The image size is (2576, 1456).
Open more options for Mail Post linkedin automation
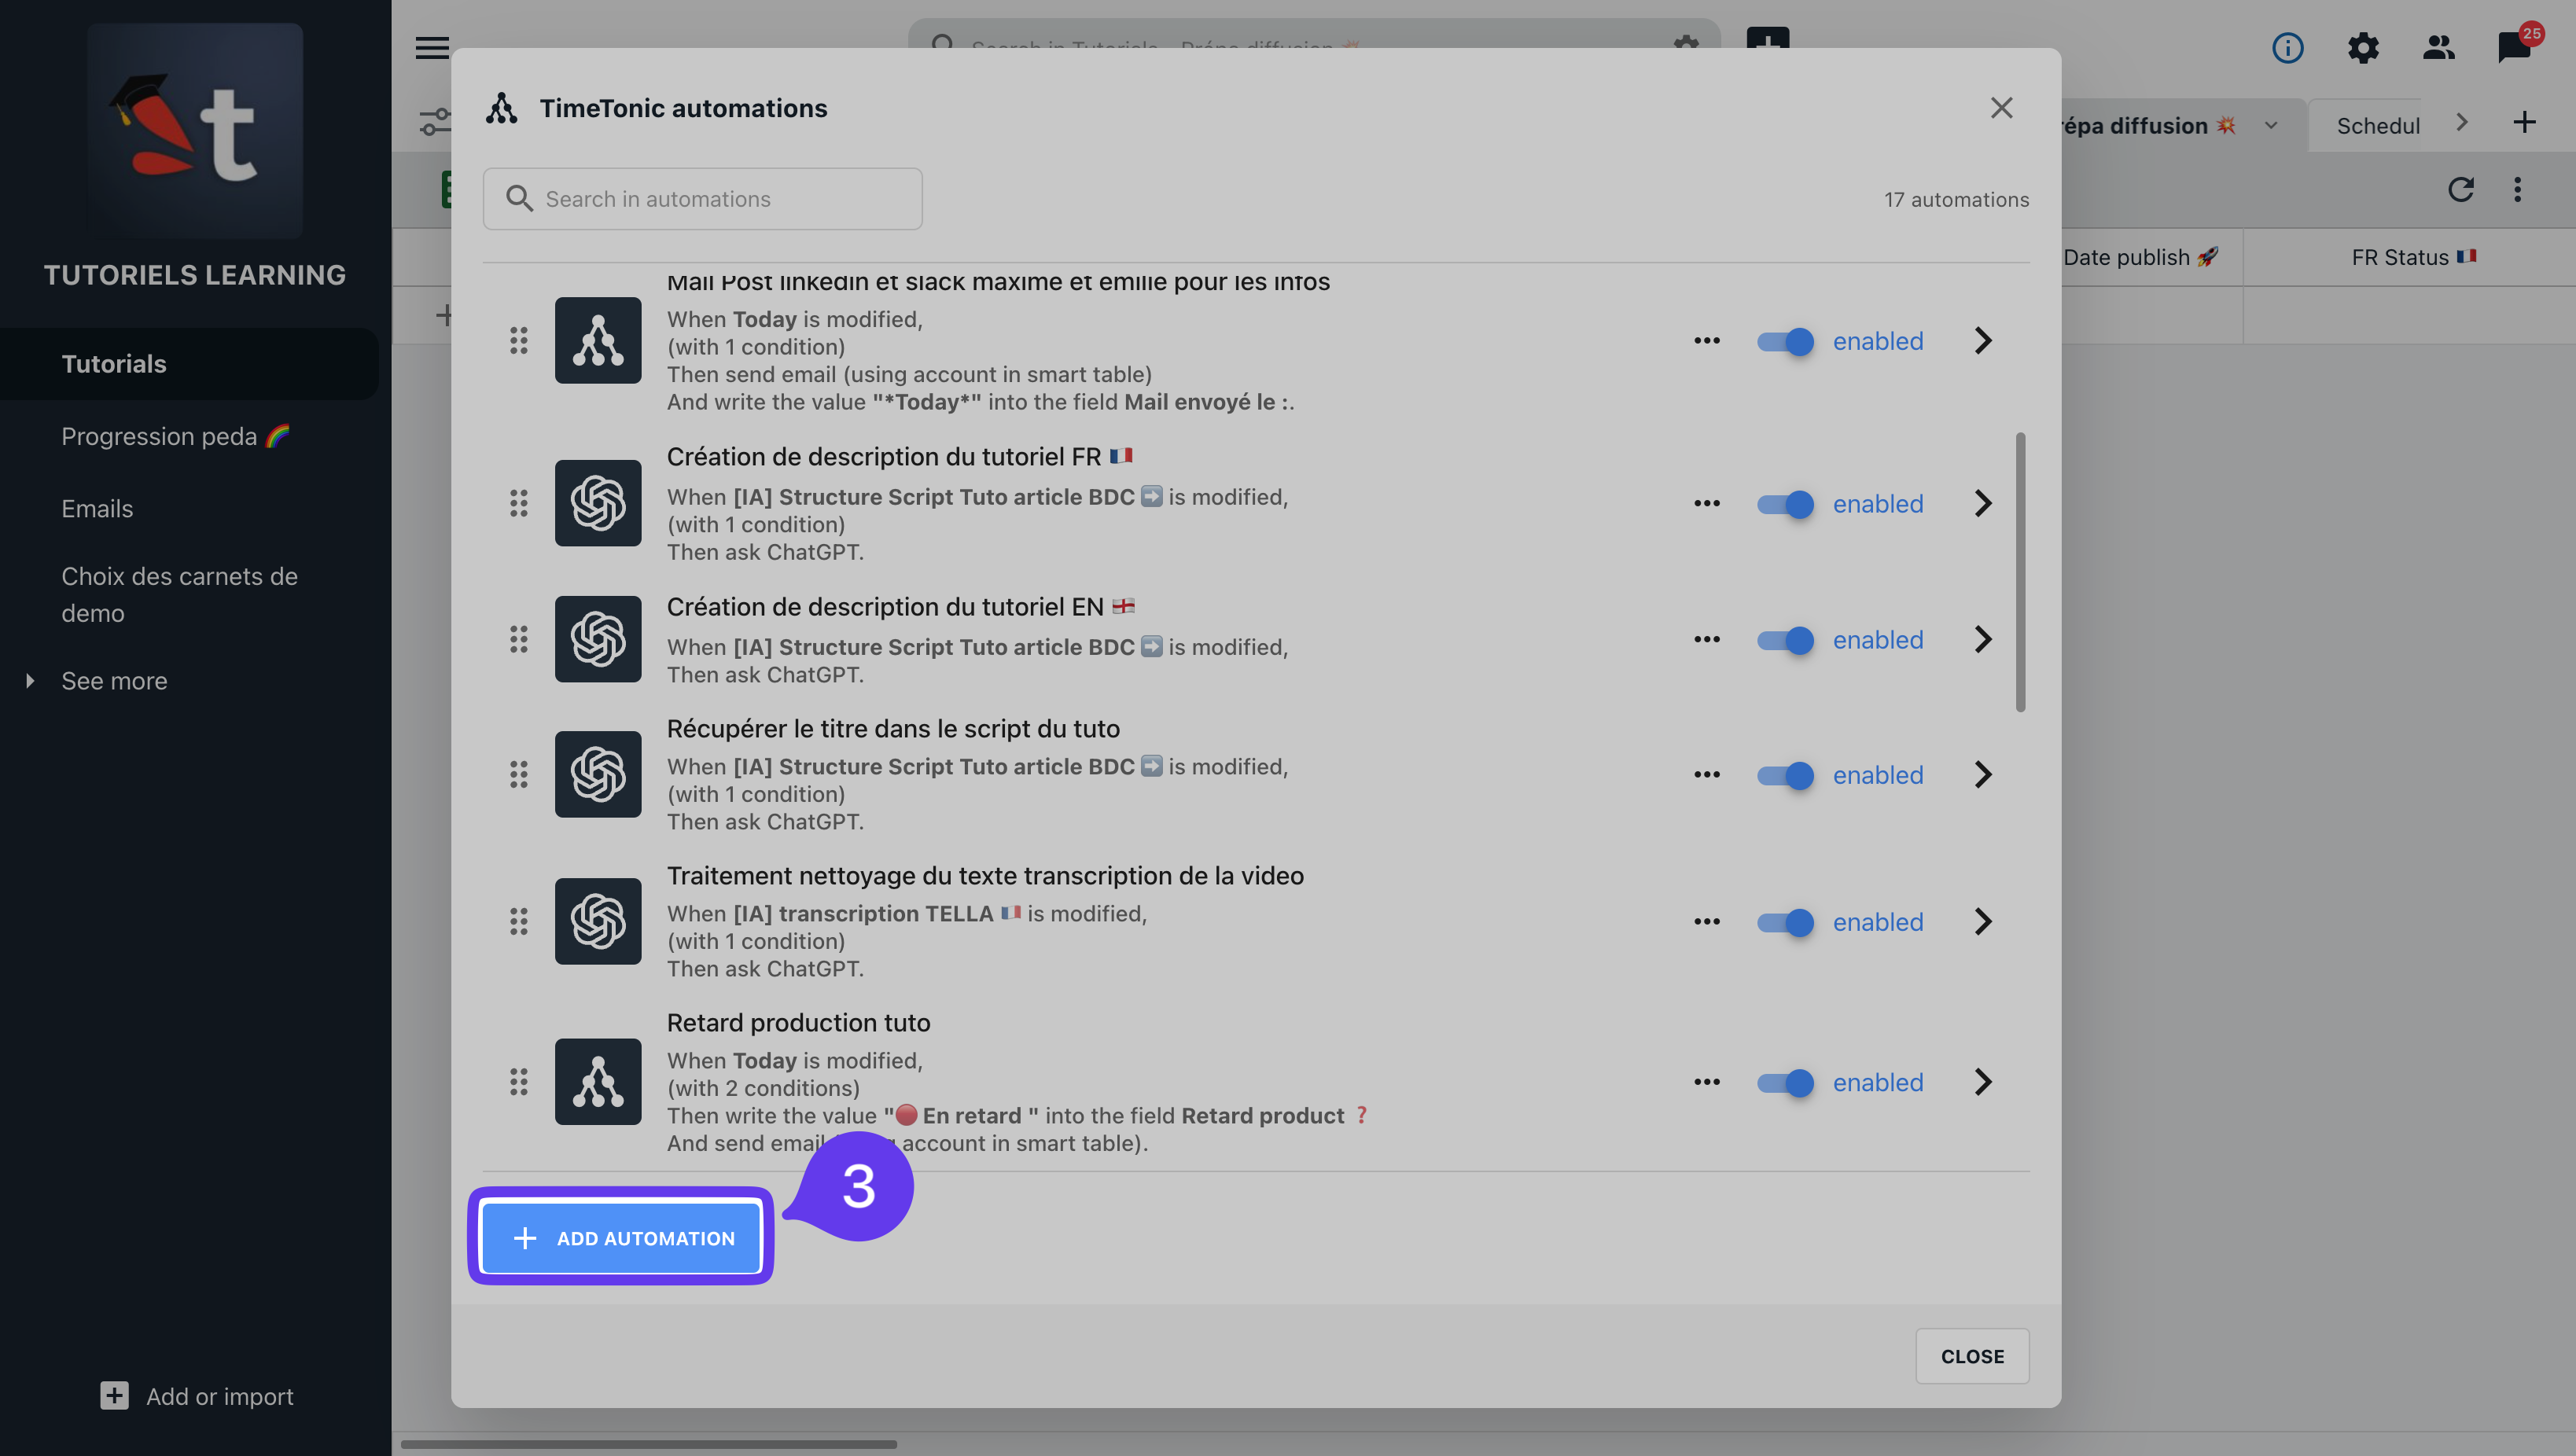[x=1707, y=341]
